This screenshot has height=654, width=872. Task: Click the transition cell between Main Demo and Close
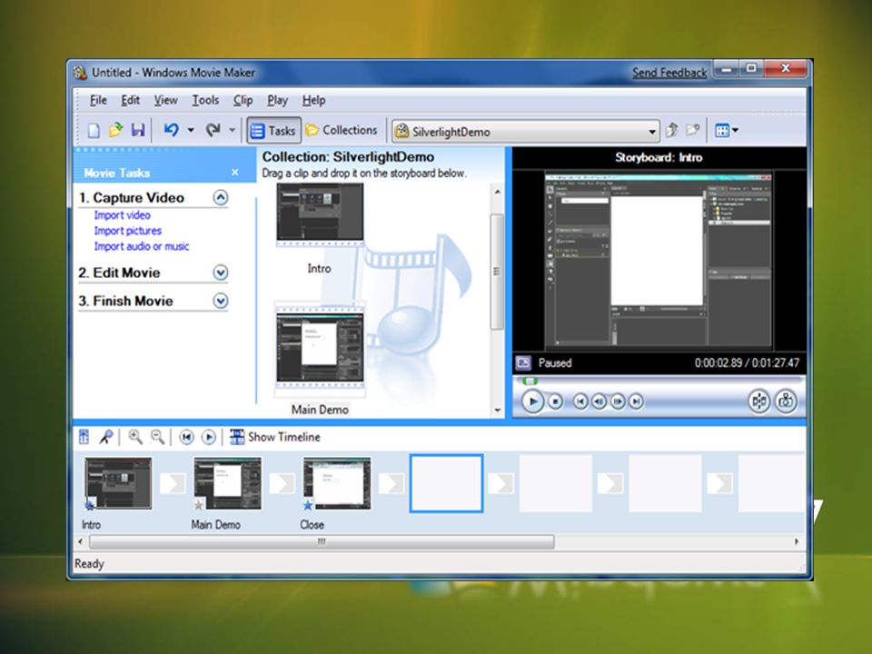click(x=282, y=483)
